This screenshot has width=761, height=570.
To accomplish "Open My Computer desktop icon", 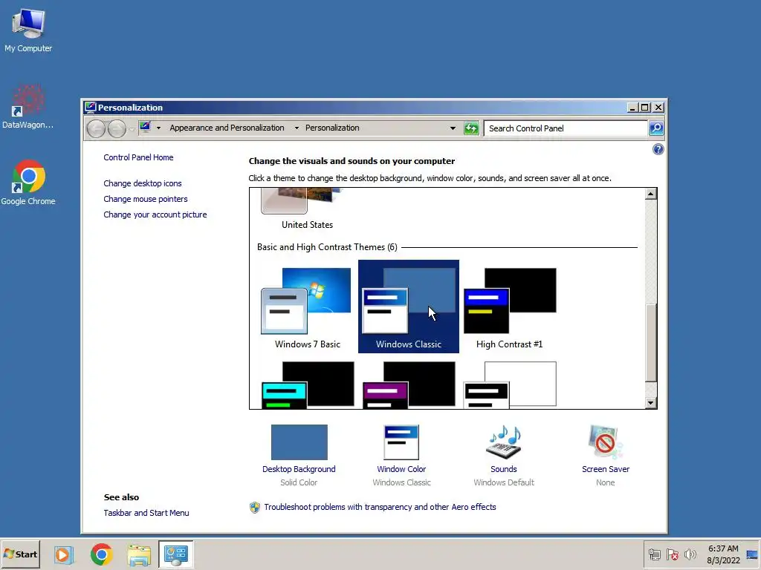I will (x=28, y=30).
